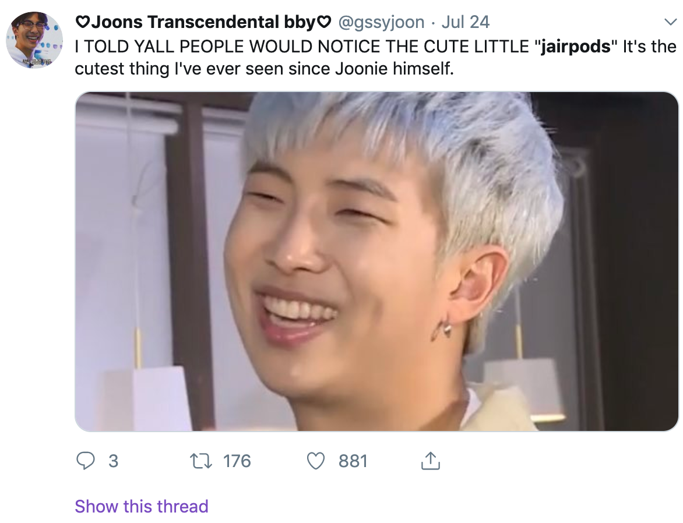Screen dimensions: 683x523
Task: Open share options via upload arrow icon
Action: tap(430, 461)
